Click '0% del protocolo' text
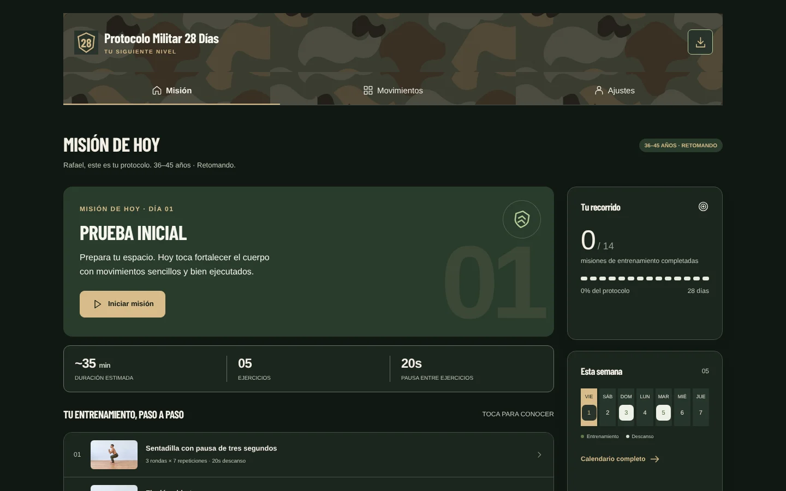 coord(605,291)
